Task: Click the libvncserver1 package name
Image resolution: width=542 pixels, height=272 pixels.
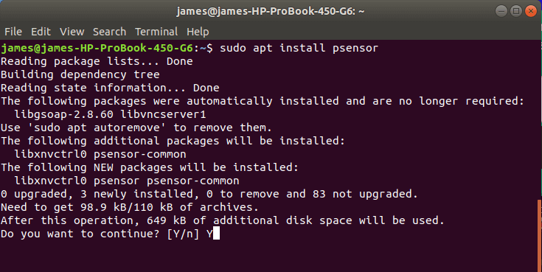Action: (x=163, y=114)
